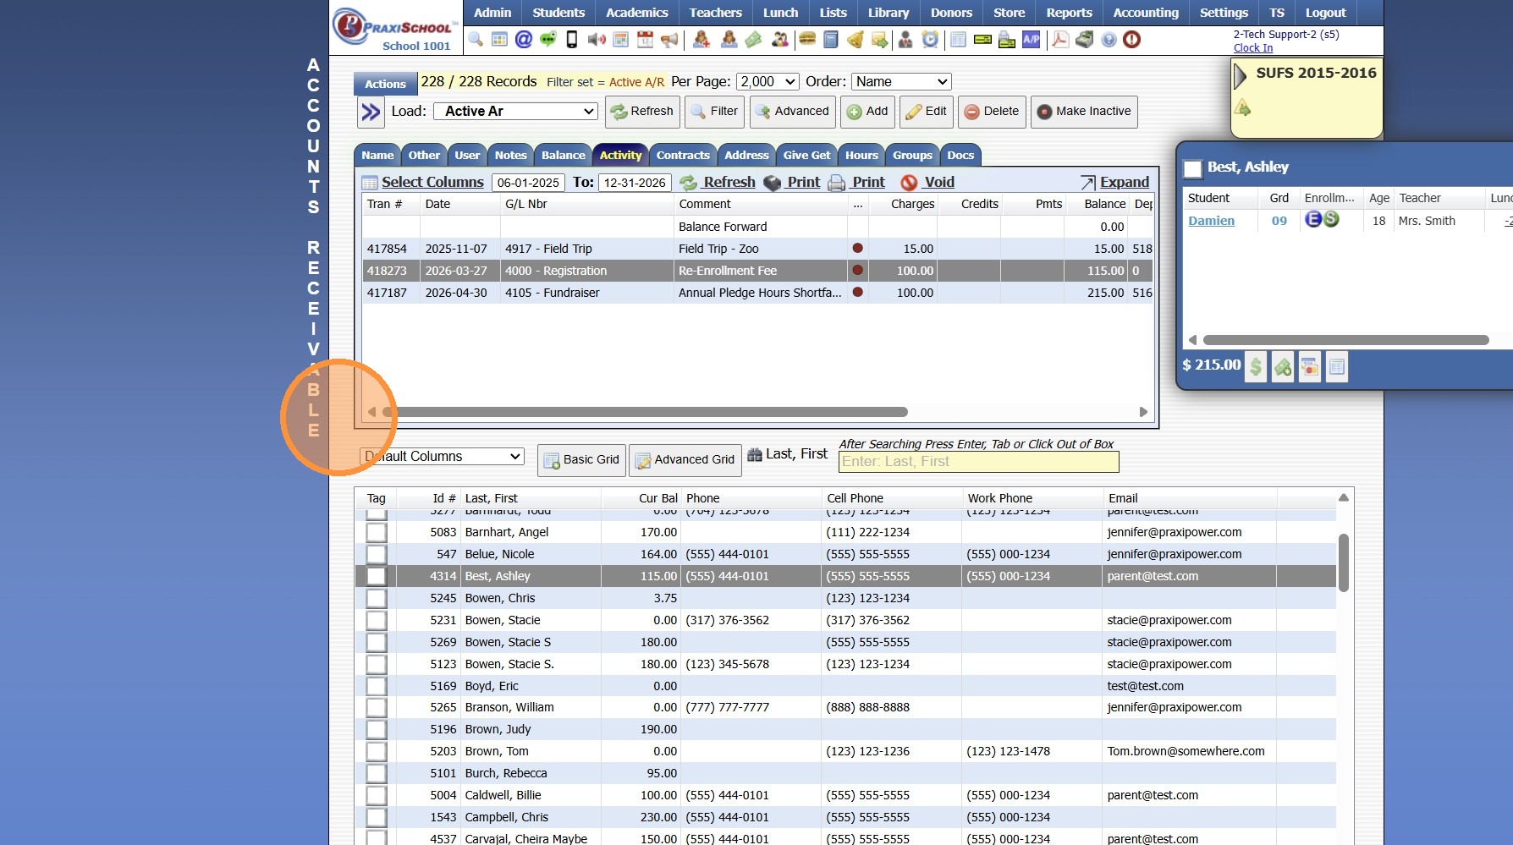
Task: Click the Damien student link
Action: pyautogui.click(x=1211, y=221)
